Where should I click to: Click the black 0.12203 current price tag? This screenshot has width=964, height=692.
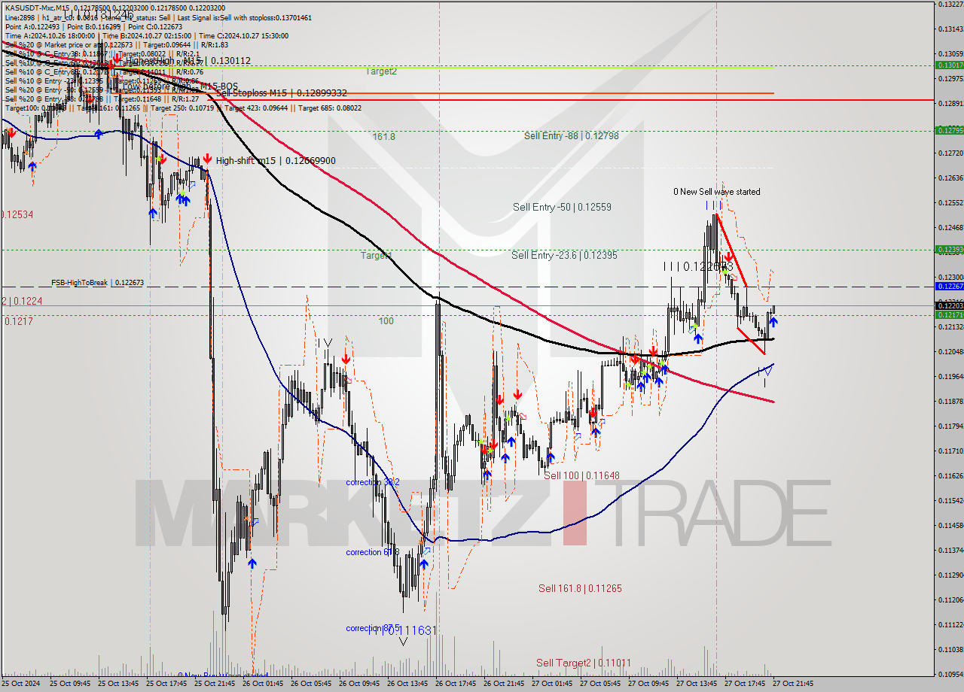coord(949,305)
